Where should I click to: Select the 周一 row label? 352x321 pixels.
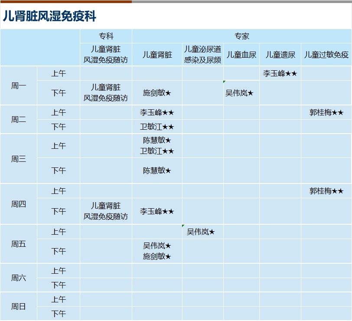19,85
